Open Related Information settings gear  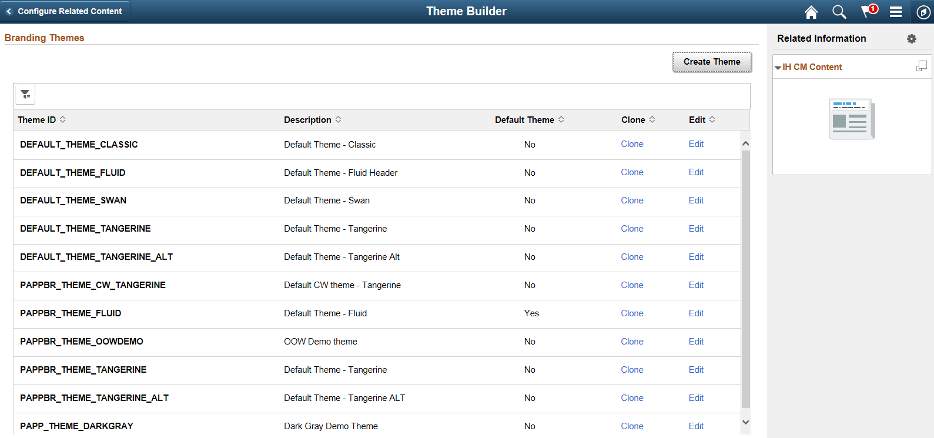pyautogui.click(x=912, y=39)
